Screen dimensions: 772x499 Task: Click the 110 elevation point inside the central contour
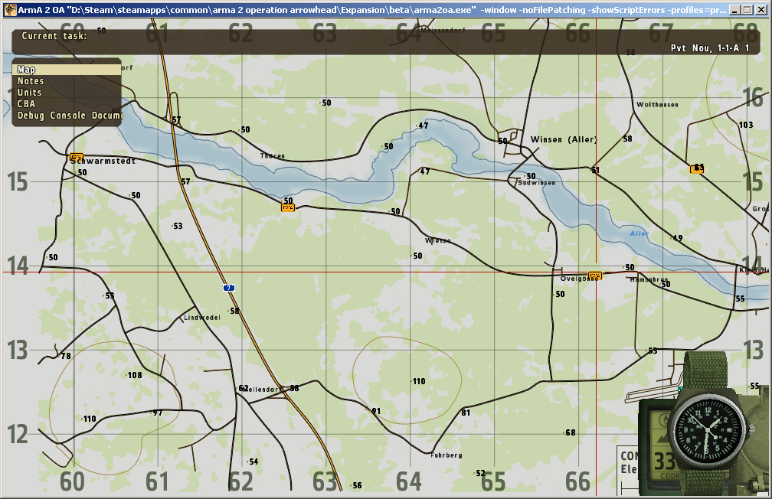coord(418,381)
